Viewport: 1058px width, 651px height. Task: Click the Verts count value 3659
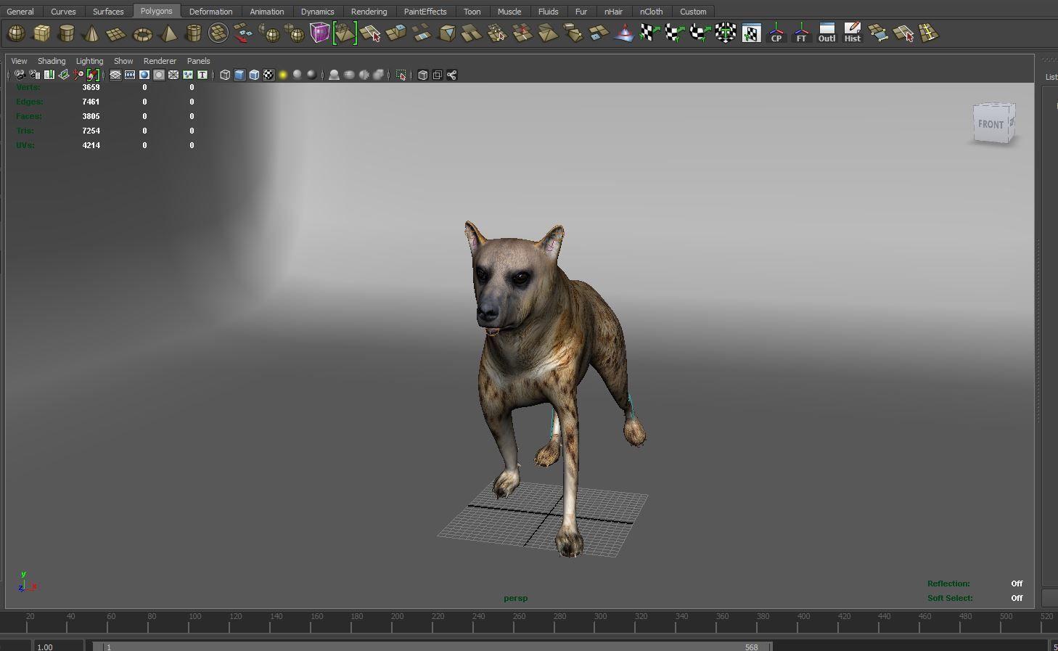point(91,87)
